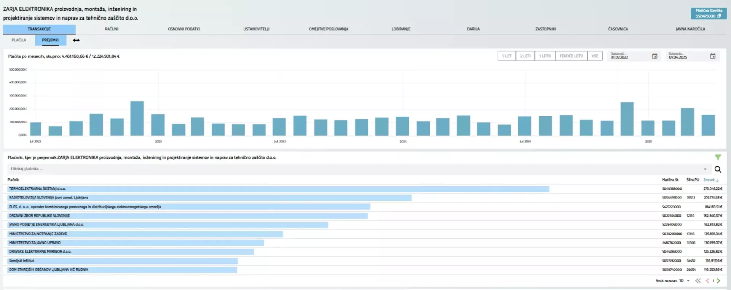Click the Datum od date field
The width and height of the screenshot is (731, 290).
point(628,57)
